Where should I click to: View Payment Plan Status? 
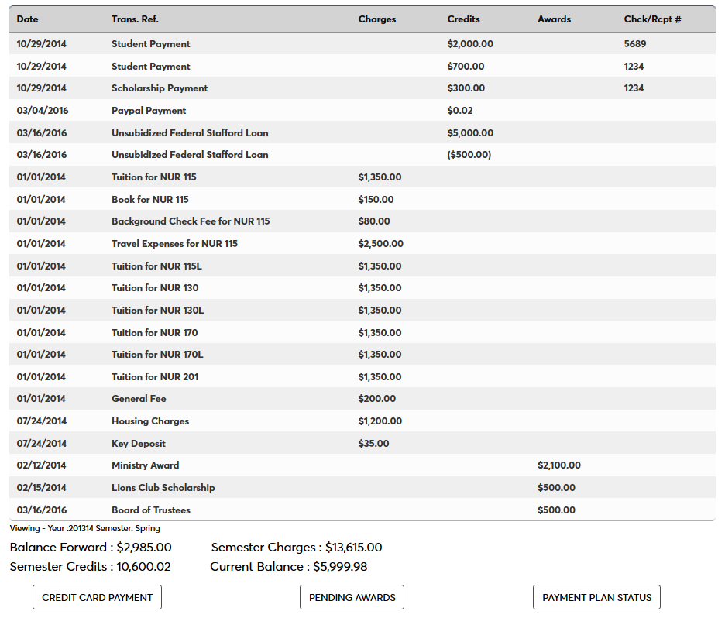point(596,597)
